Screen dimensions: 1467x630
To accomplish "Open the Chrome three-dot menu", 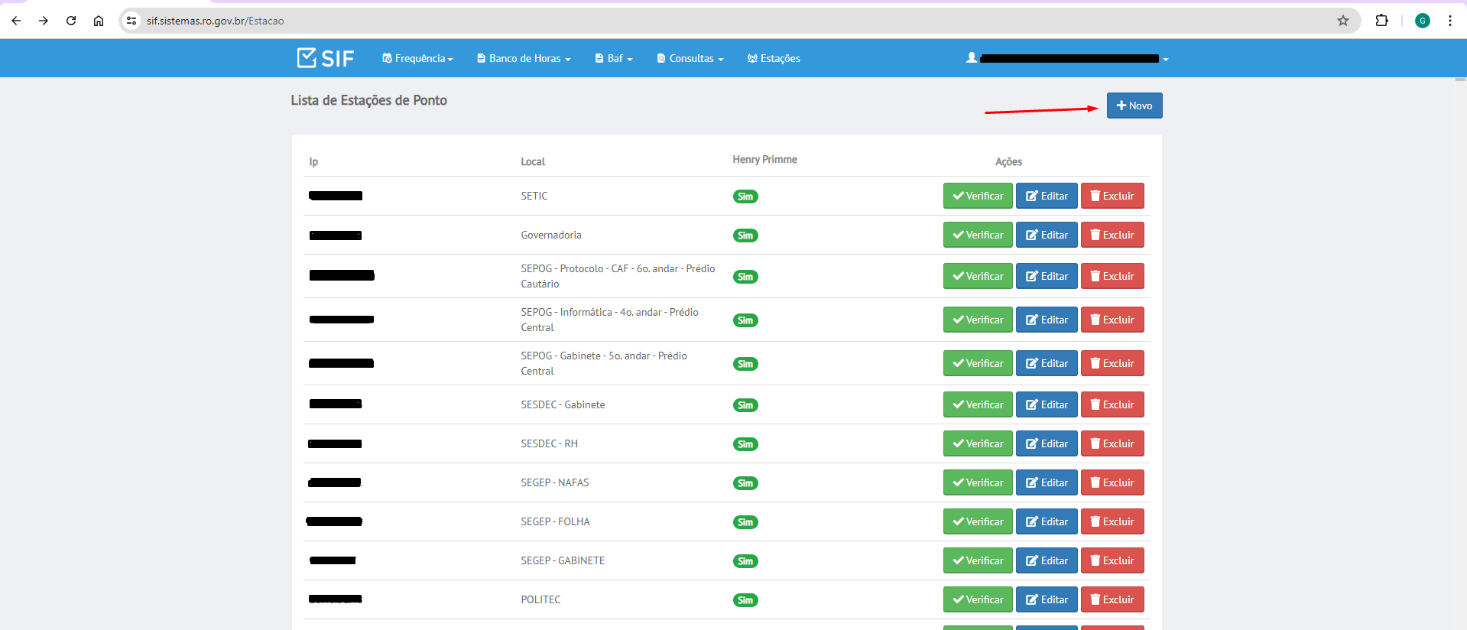I will coord(1449,21).
